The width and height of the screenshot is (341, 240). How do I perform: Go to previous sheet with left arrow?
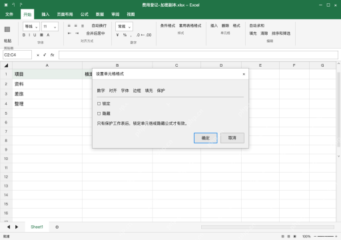pyautogui.click(x=9, y=227)
